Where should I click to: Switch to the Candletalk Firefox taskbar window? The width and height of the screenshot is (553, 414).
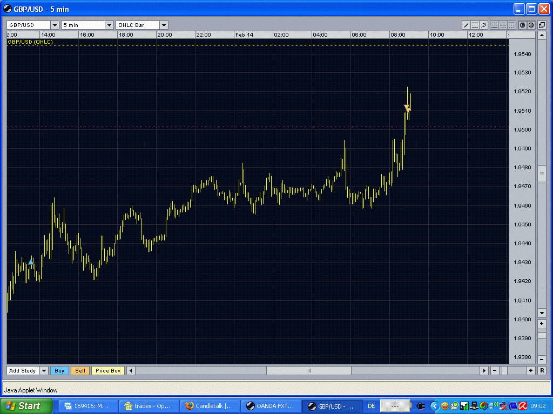click(210, 406)
